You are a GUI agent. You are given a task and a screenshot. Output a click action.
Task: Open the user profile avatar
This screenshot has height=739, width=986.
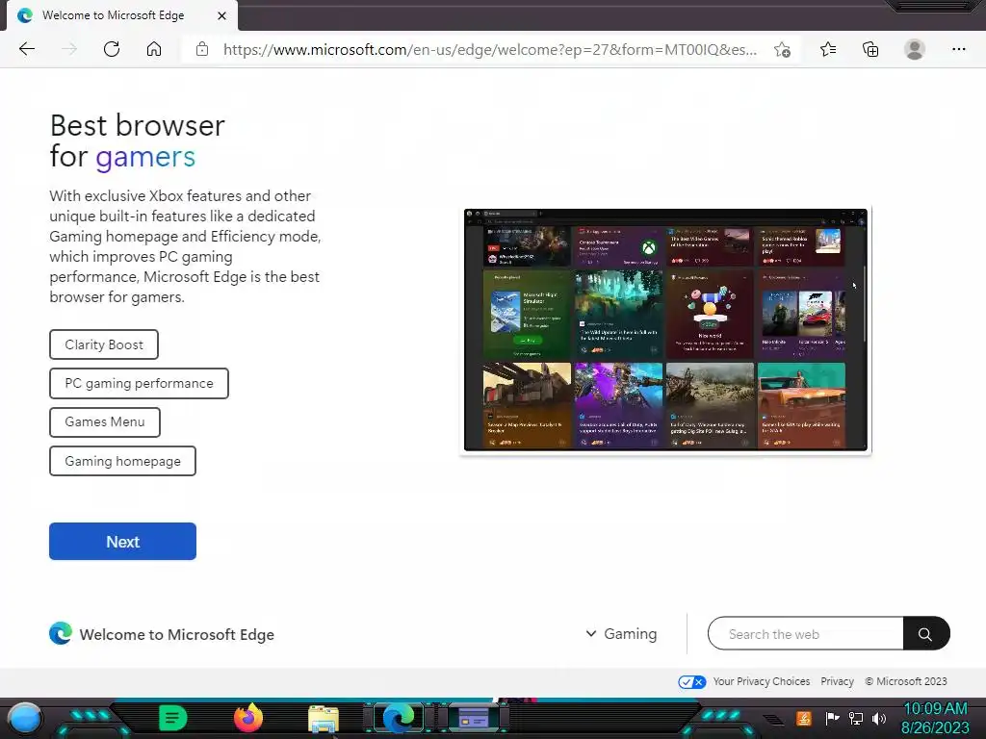tap(915, 49)
